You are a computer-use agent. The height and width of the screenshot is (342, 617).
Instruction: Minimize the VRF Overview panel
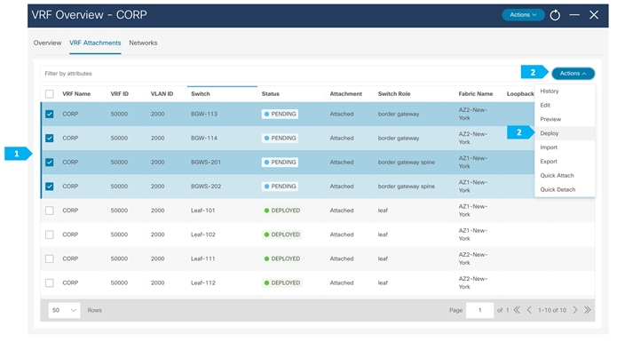pos(574,15)
